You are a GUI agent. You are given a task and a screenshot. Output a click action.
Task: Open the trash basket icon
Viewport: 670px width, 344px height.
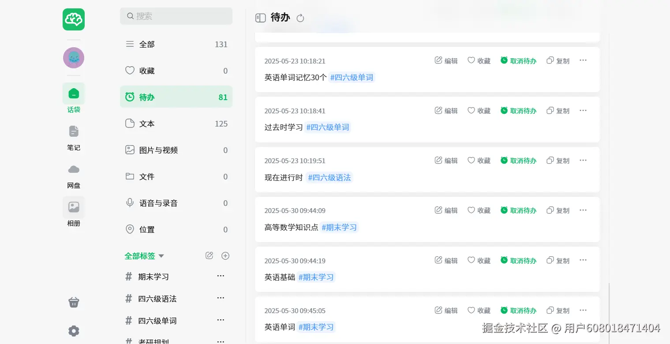pyautogui.click(x=74, y=302)
